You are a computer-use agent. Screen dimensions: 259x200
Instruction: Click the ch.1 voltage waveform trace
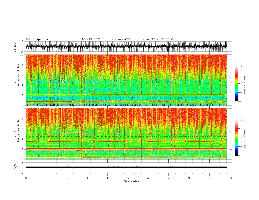126,46
